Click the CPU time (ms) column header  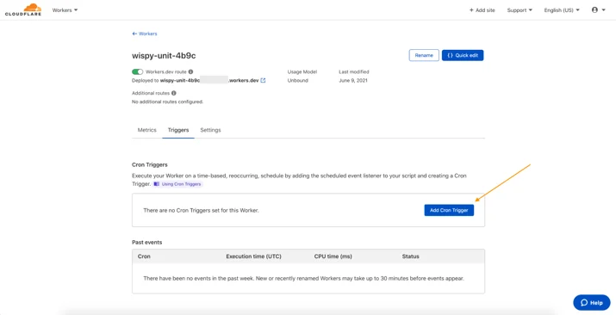point(333,256)
